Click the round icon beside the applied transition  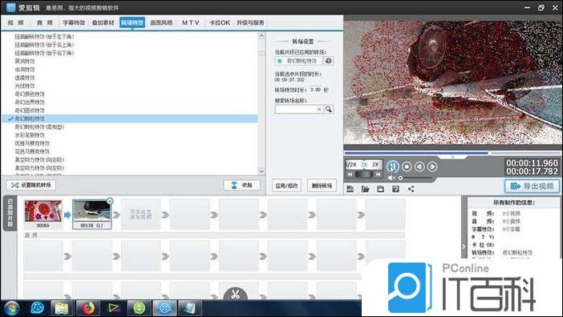pos(328,61)
